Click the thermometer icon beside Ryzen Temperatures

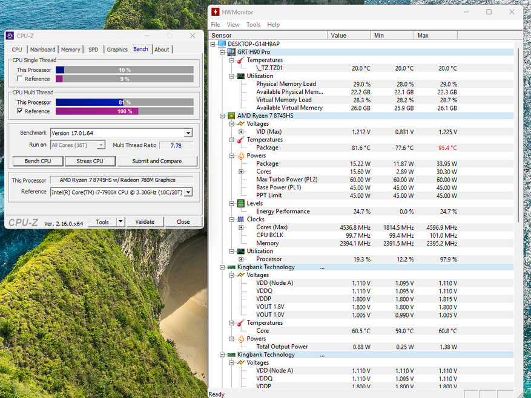[x=240, y=140]
